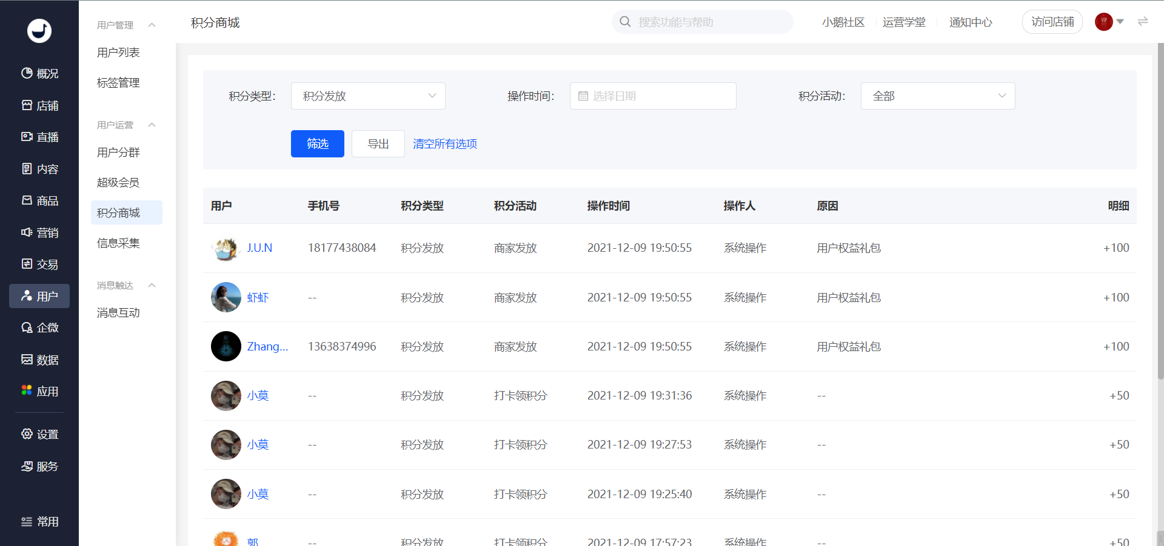Open the 积分类型 dropdown
Image resolution: width=1164 pixels, height=546 pixels.
pyautogui.click(x=368, y=96)
